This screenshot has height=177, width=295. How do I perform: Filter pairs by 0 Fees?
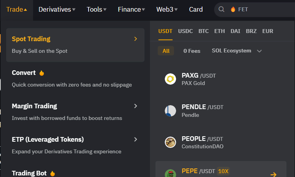click(192, 51)
